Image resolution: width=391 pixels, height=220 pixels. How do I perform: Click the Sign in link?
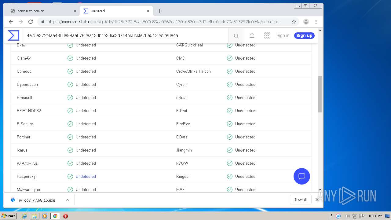coord(283,35)
